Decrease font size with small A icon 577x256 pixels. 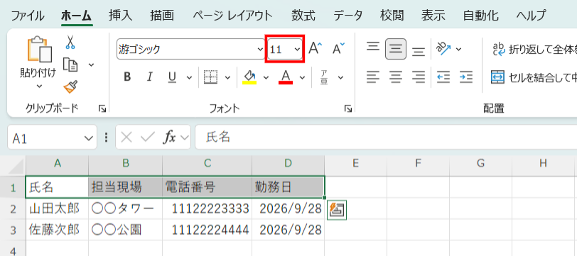(338, 48)
